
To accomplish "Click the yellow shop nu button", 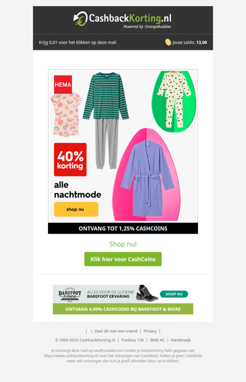I will (x=76, y=209).
